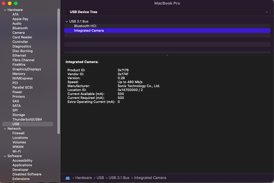
Task: Click the sidebar vertical scrollbar
Action: tap(59, 70)
